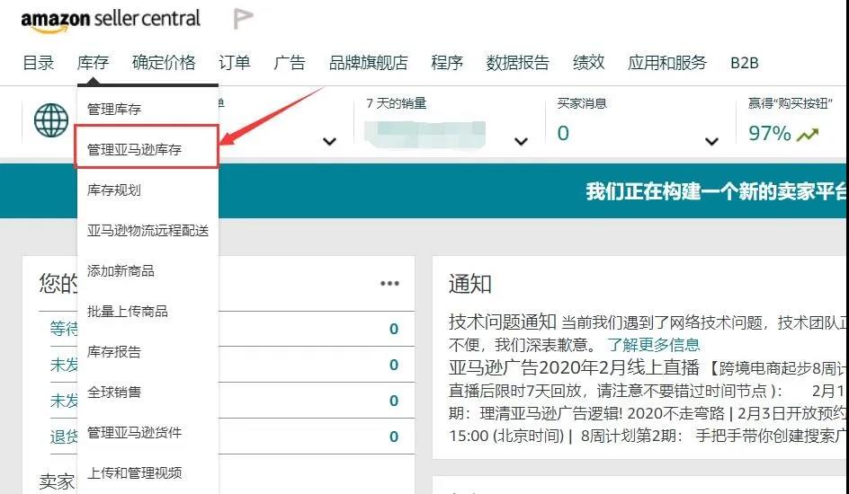Click the Amazon Seller Central logo
849x494 pixels.
click(110, 20)
